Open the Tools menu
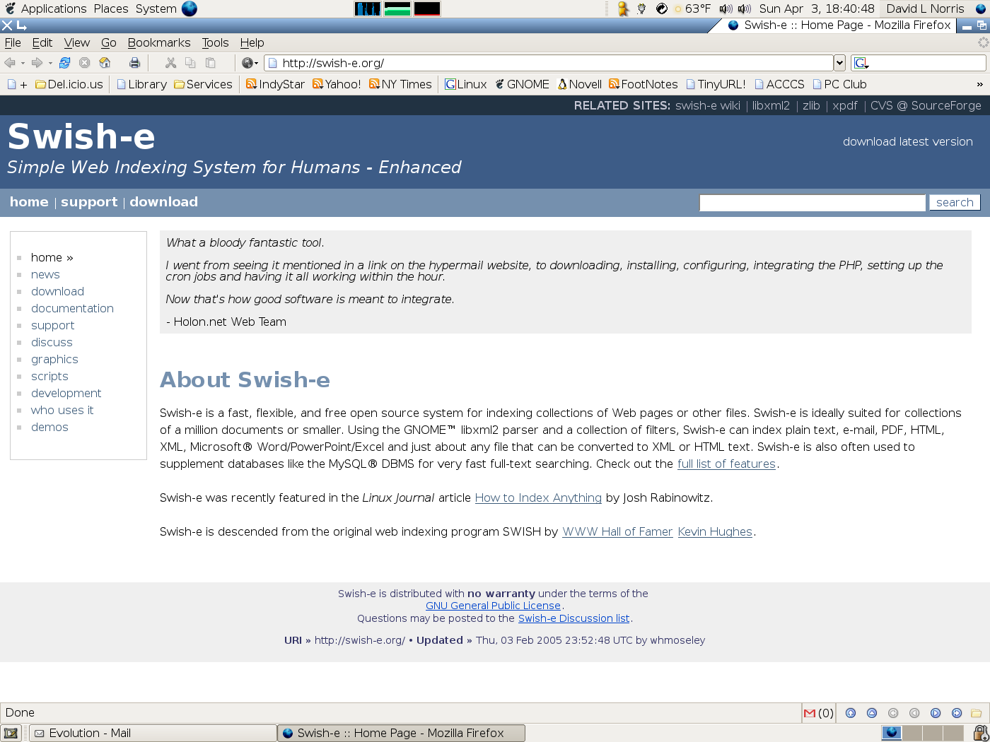990x742 pixels. coord(215,42)
